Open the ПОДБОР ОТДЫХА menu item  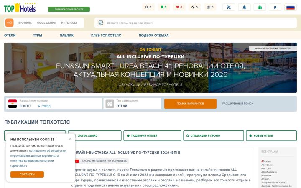[153, 35]
